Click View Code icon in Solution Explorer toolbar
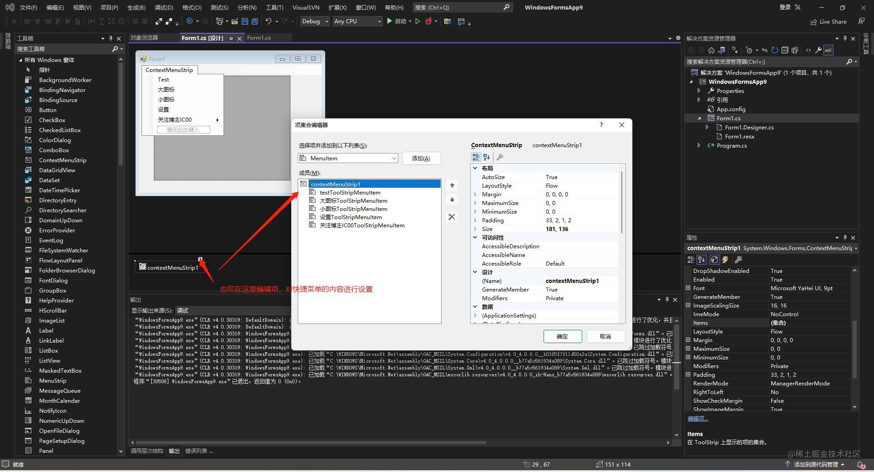Viewport: 874px width, 472px height. (x=808, y=50)
